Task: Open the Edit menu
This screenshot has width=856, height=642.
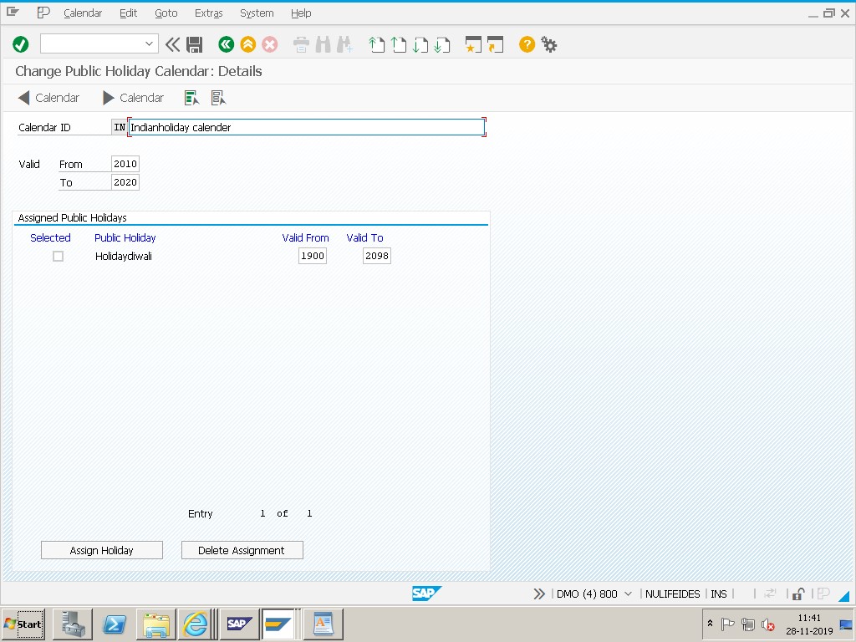Action: [x=128, y=13]
